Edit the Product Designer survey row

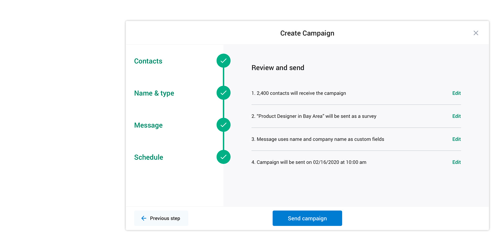pos(456,116)
